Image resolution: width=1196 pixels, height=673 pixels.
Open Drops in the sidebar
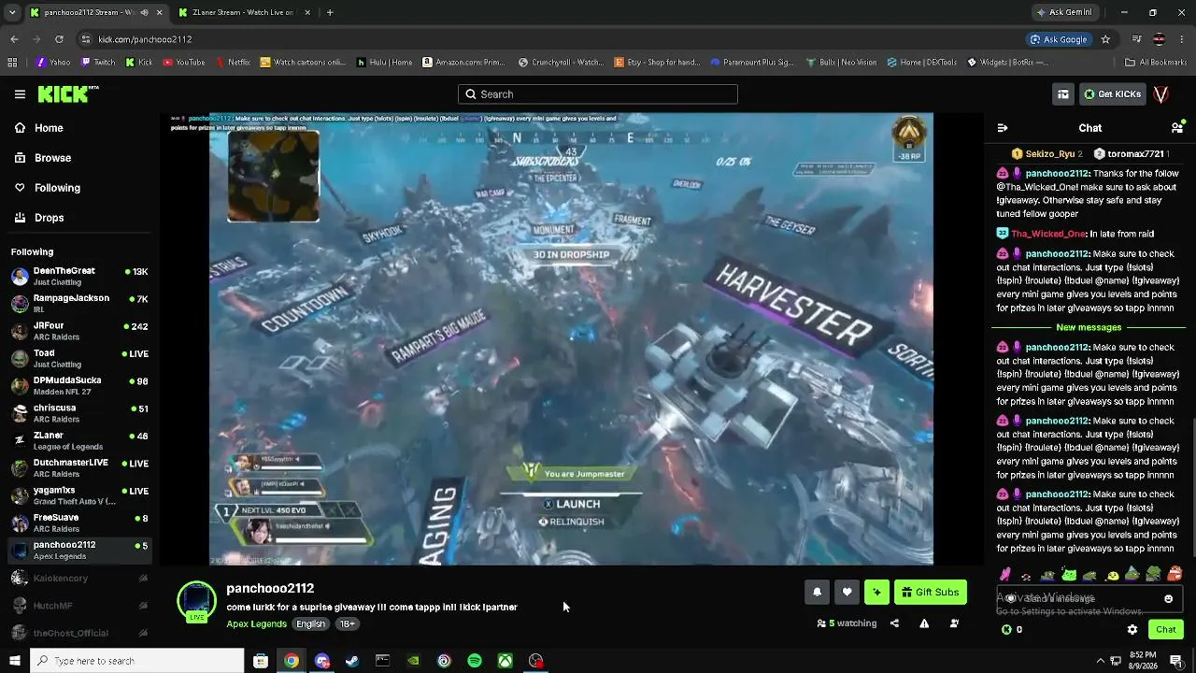tap(50, 218)
